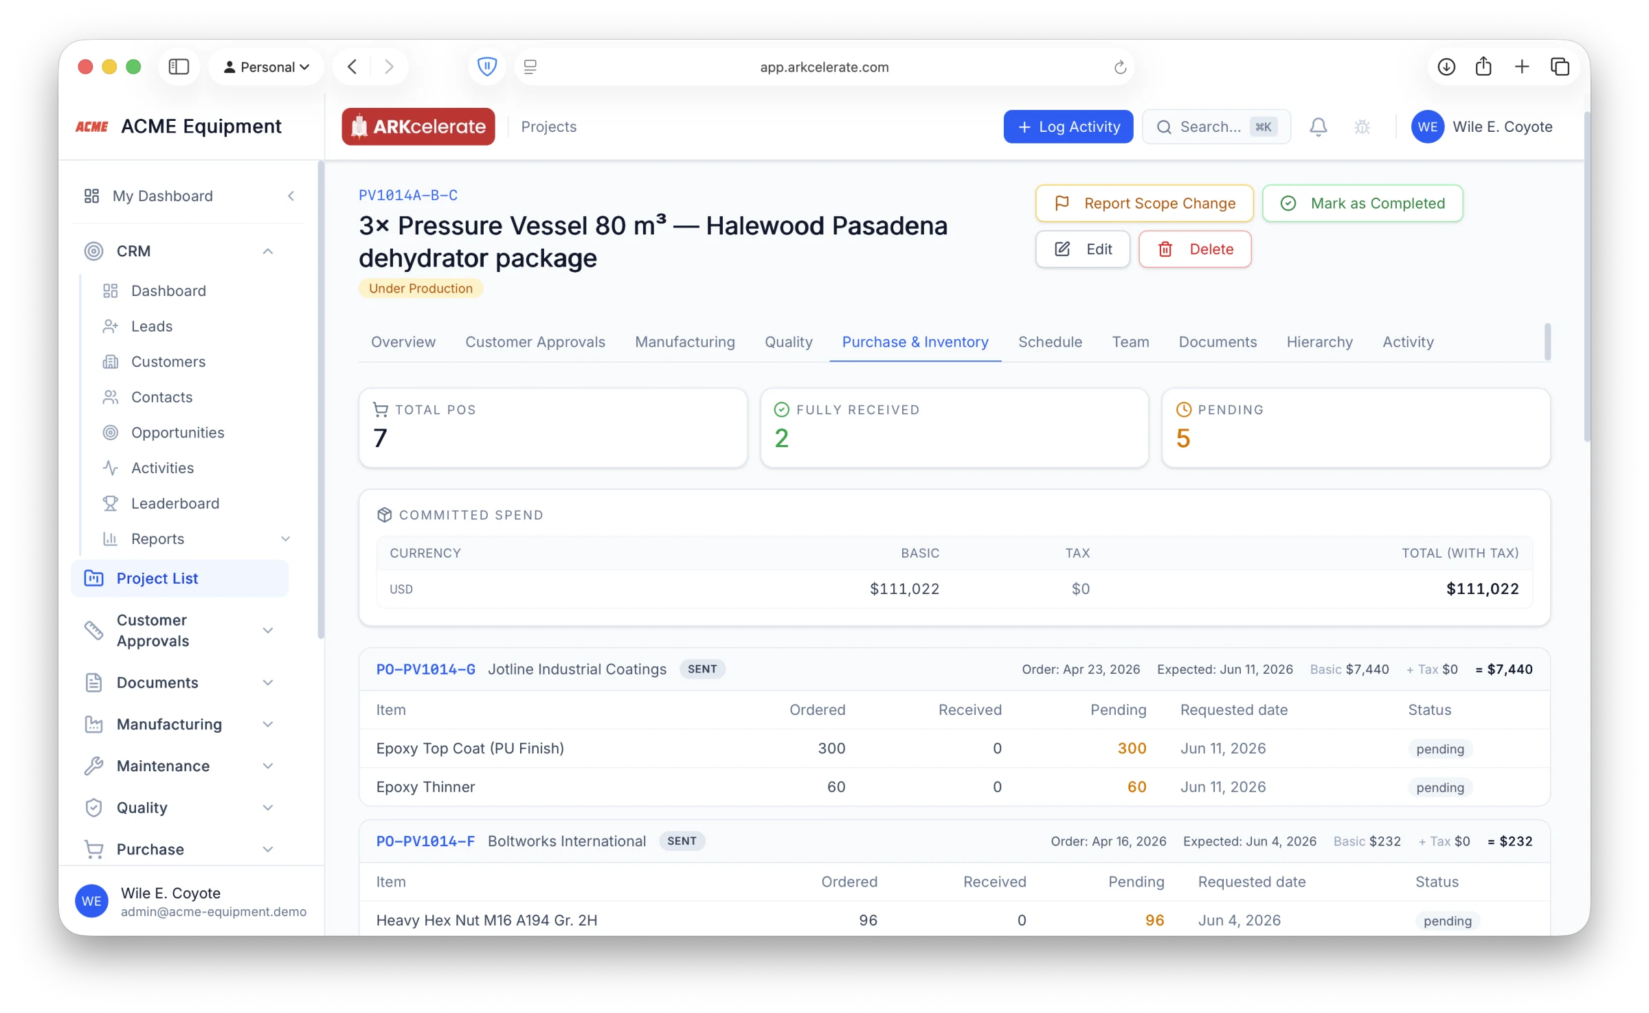Viewport: 1649px width, 1013px height.
Task: Reload the page with refresh icon
Action: click(1120, 67)
